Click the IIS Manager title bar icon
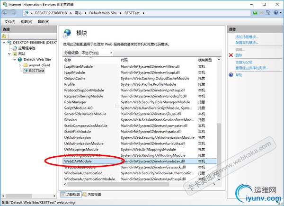The height and width of the screenshot is (206, 284). pyautogui.click(x=5, y=4)
